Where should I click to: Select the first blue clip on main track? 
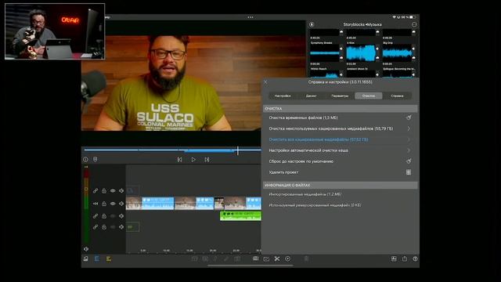tap(158, 204)
